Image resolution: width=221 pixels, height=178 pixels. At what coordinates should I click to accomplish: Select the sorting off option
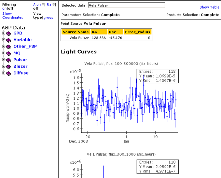click(36, 9)
